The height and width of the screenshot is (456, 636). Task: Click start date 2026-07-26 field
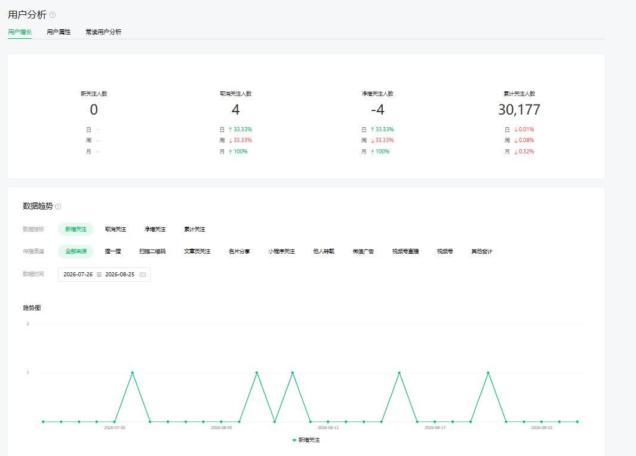coord(78,275)
